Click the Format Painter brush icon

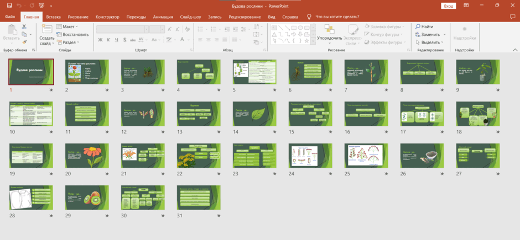point(24,42)
